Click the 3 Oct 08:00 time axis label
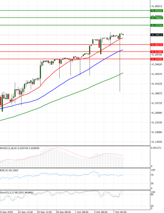The width and height of the screenshot is (164, 213). pyautogui.click(x=101, y=211)
